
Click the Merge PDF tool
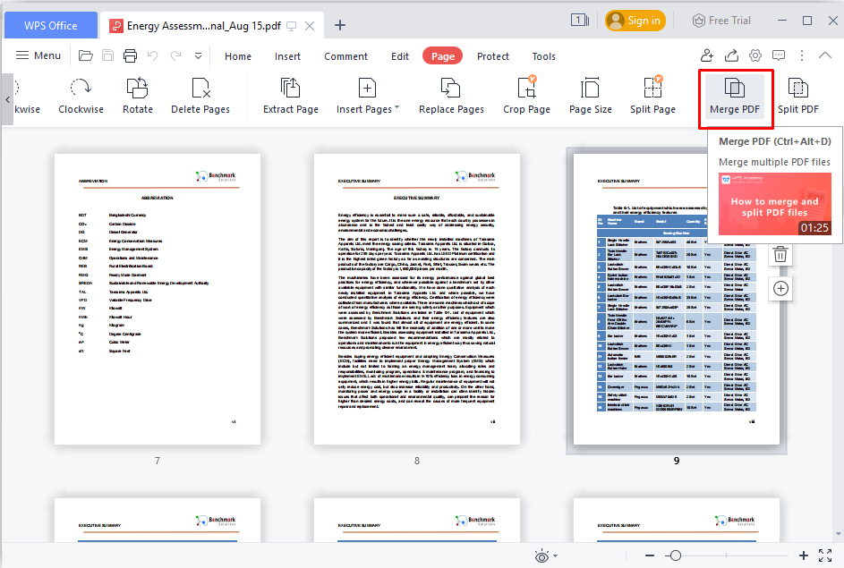[734, 97]
